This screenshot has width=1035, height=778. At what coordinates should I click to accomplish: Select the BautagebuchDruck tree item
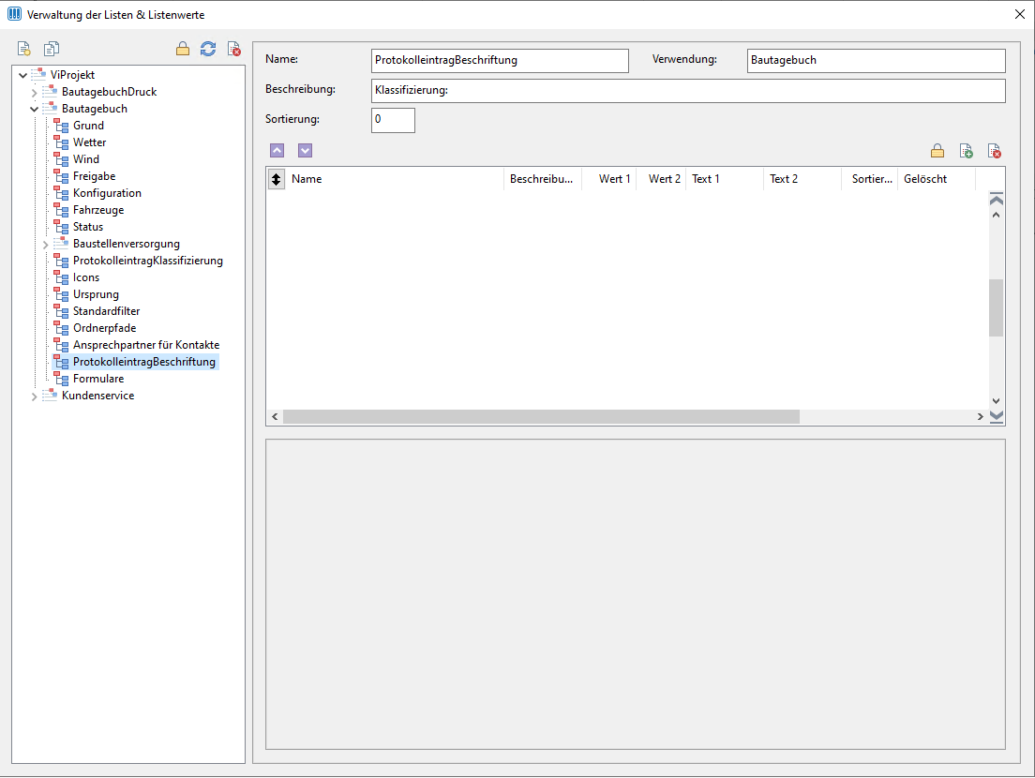click(109, 92)
